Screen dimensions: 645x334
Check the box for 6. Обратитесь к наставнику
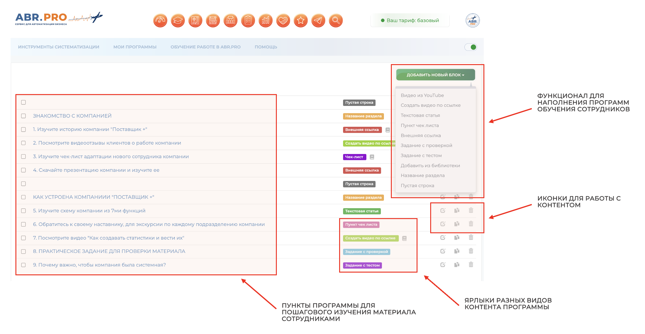tap(23, 224)
